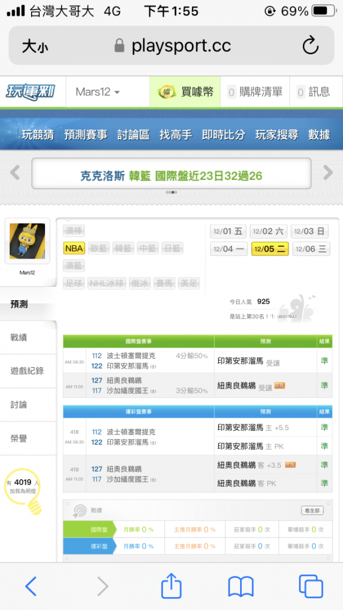Open the 數據 menu
Image resolution: width=343 pixels, height=610 pixels.
pos(319,135)
